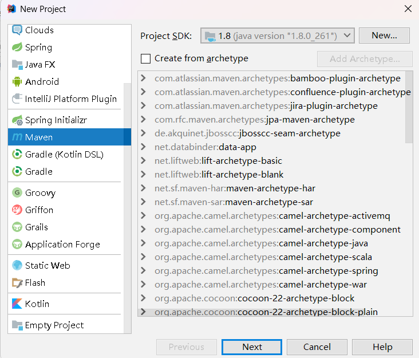Click the SDK folder icon in combo box
The width and height of the screenshot is (419, 358).
pos(210,36)
